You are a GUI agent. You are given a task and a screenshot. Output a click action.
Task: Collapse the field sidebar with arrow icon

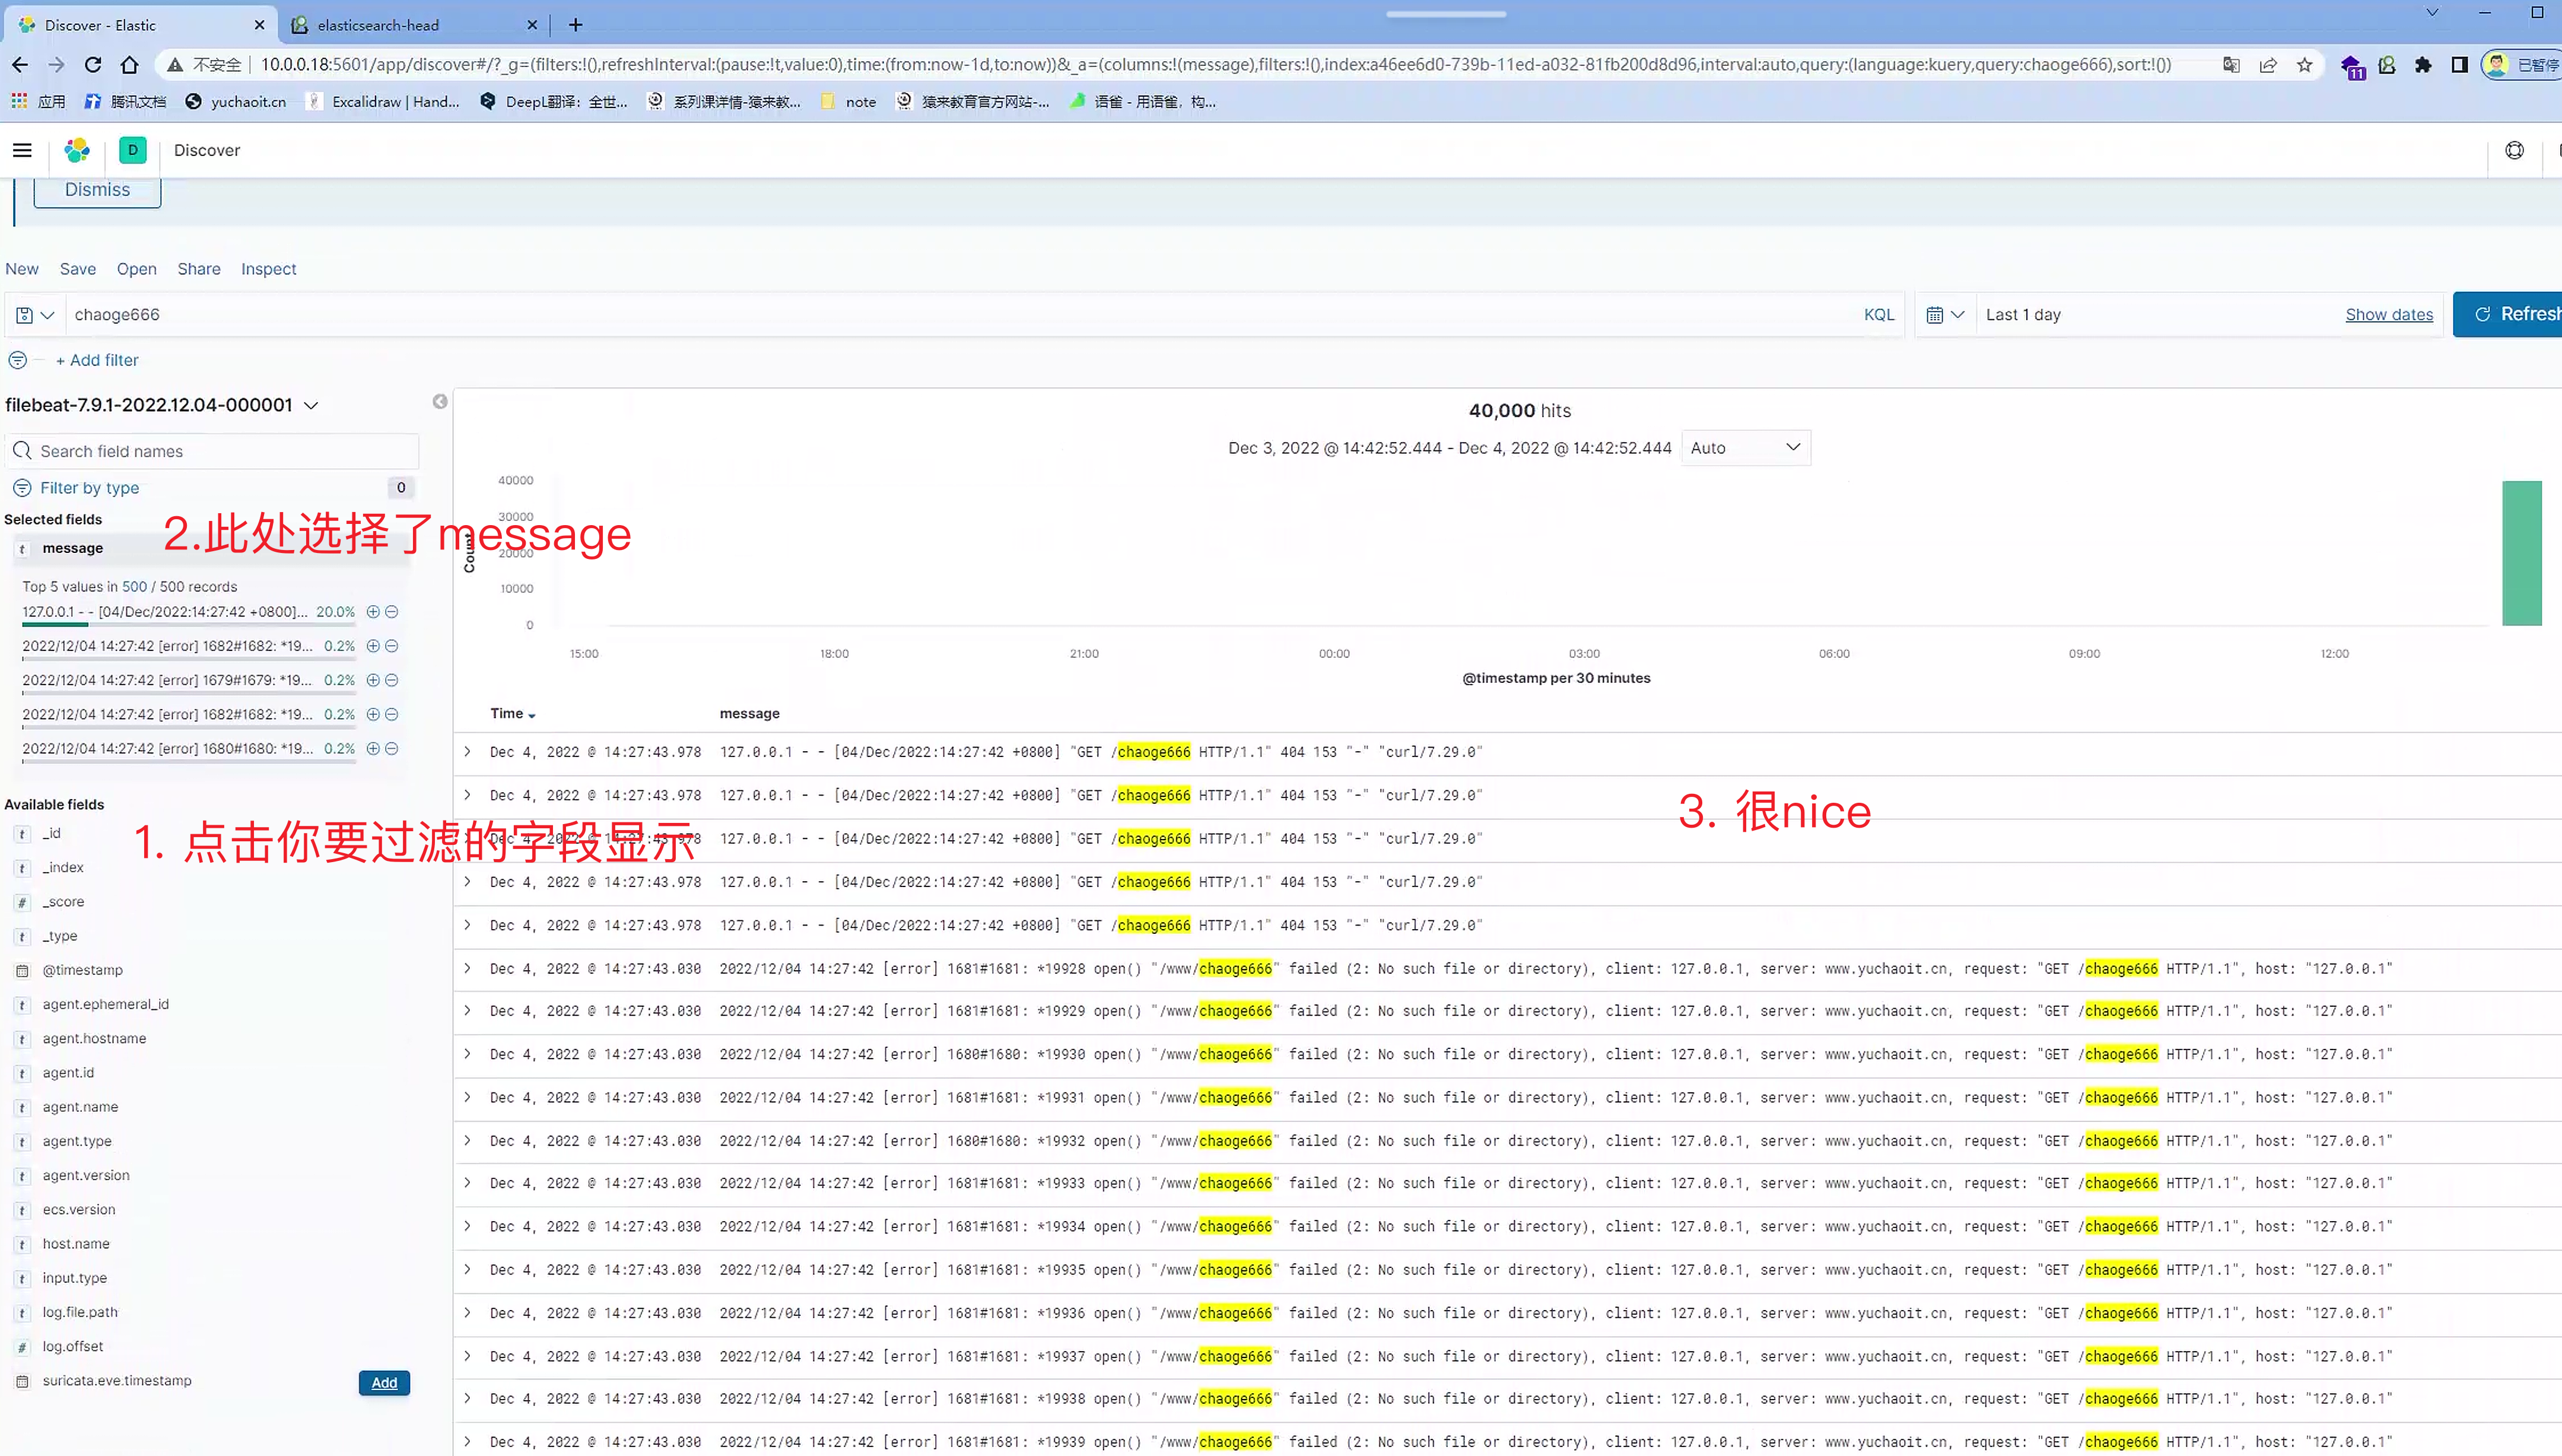click(x=440, y=402)
